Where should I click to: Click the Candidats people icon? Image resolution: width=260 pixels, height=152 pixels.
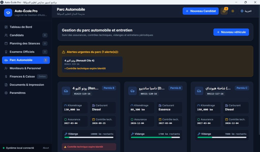click(6, 35)
